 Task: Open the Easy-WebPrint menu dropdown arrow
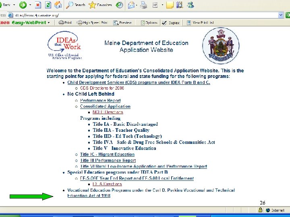coord(49,23)
